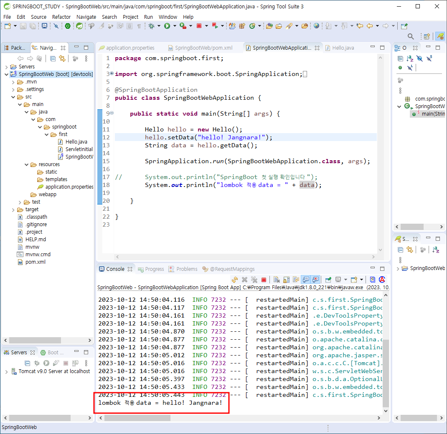The width and height of the screenshot is (447, 434).
Task: Switch to Hello.java editor tab
Action: [x=340, y=48]
